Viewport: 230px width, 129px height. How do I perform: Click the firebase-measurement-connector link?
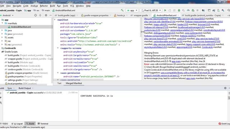204,21
